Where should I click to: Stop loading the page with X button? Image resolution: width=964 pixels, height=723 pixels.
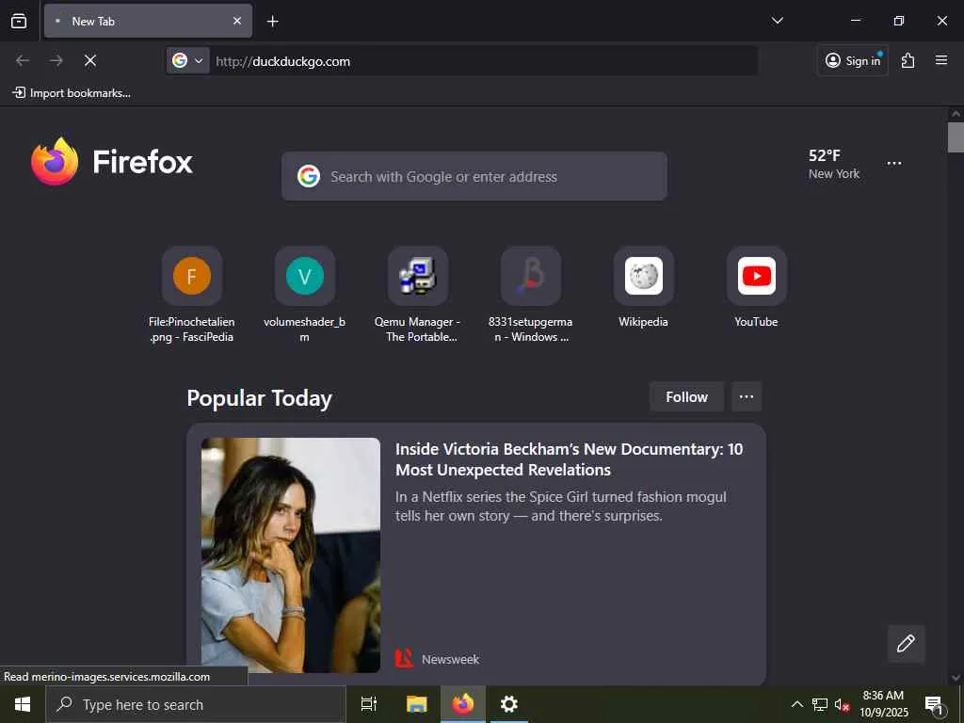click(x=89, y=60)
